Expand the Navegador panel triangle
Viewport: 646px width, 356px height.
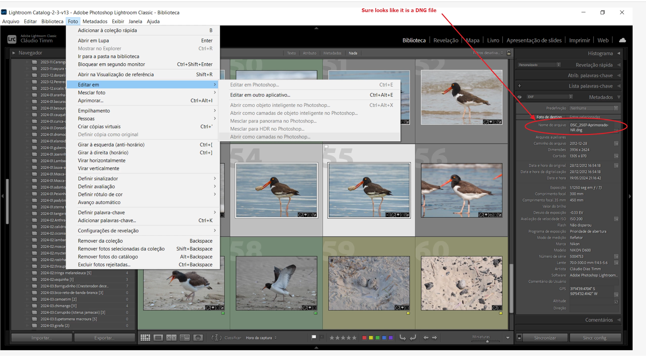coord(14,53)
